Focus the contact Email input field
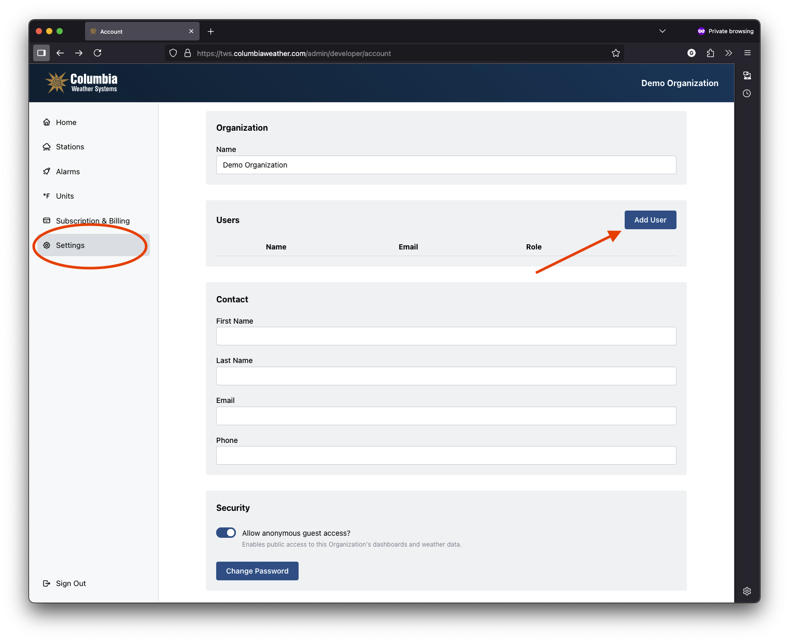The height and width of the screenshot is (641, 789). (x=446, y=416)
